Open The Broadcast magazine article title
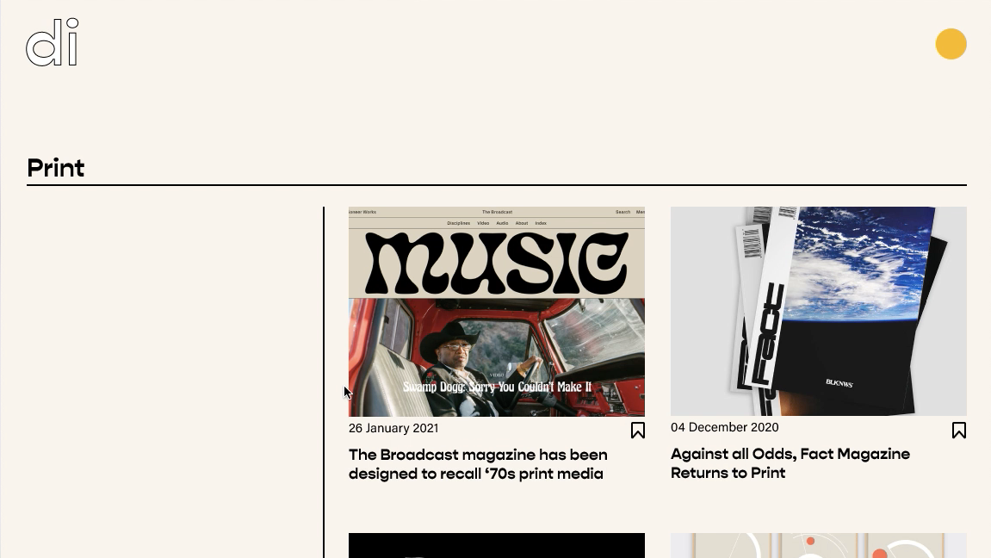The width and height of the screenshot is (991, 558). coord(478,464)
